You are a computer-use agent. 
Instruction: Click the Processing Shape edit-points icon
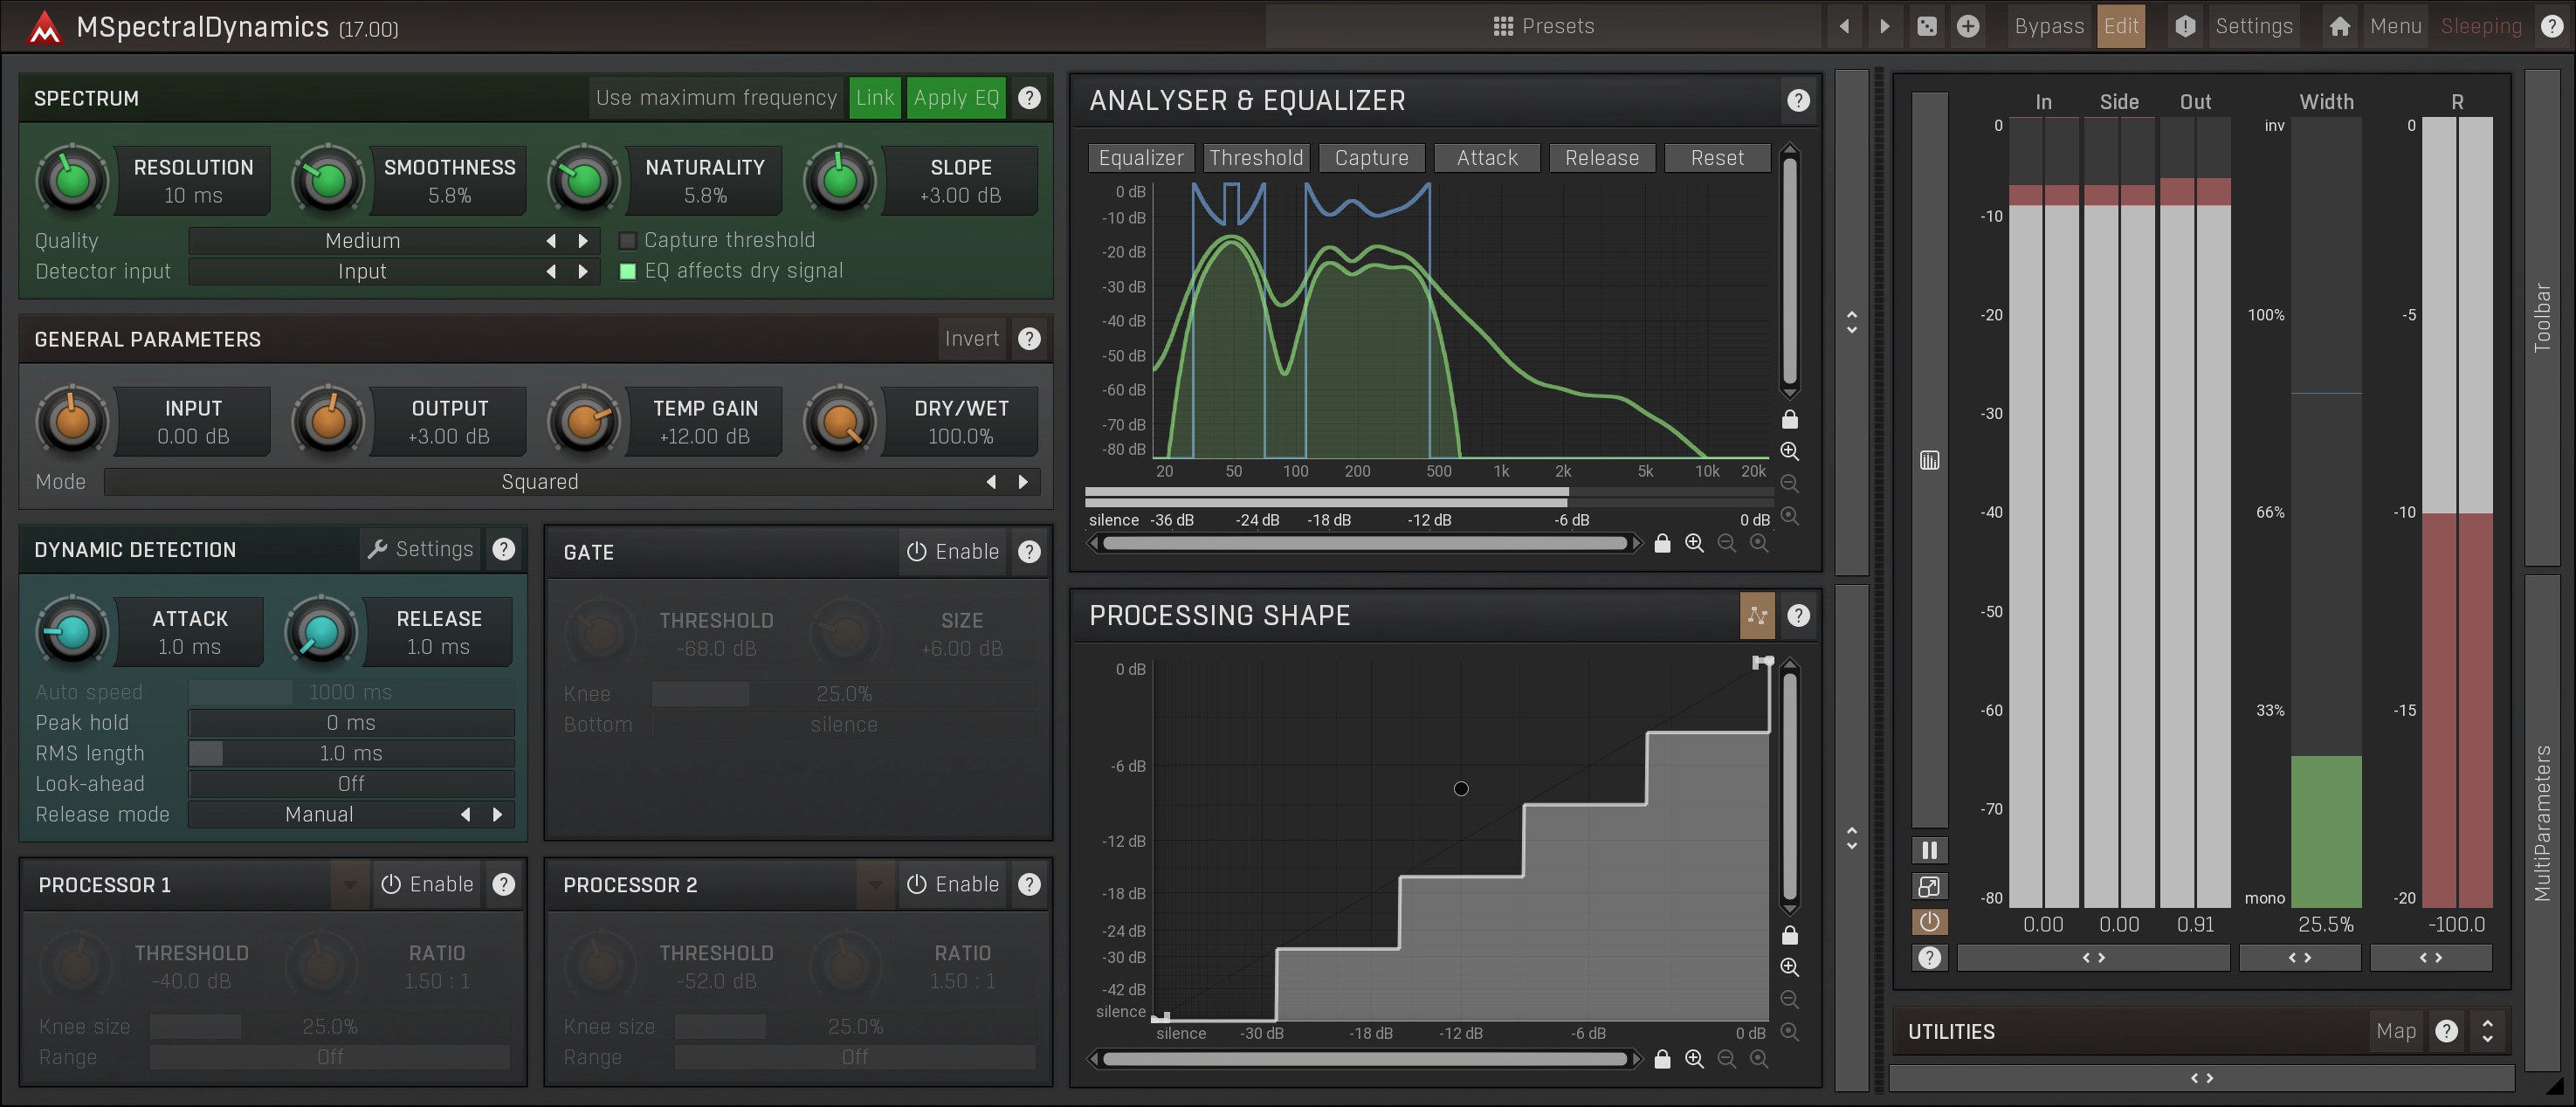point(1756,616)
